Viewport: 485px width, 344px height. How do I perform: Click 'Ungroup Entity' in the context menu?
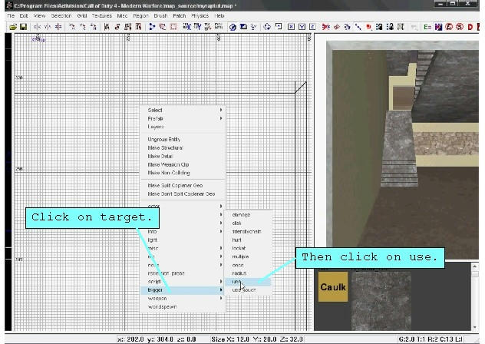(165, 139)
